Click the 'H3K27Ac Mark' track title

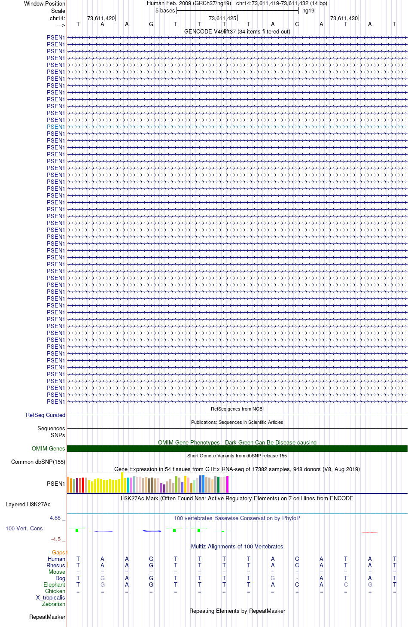pos(237,498)
